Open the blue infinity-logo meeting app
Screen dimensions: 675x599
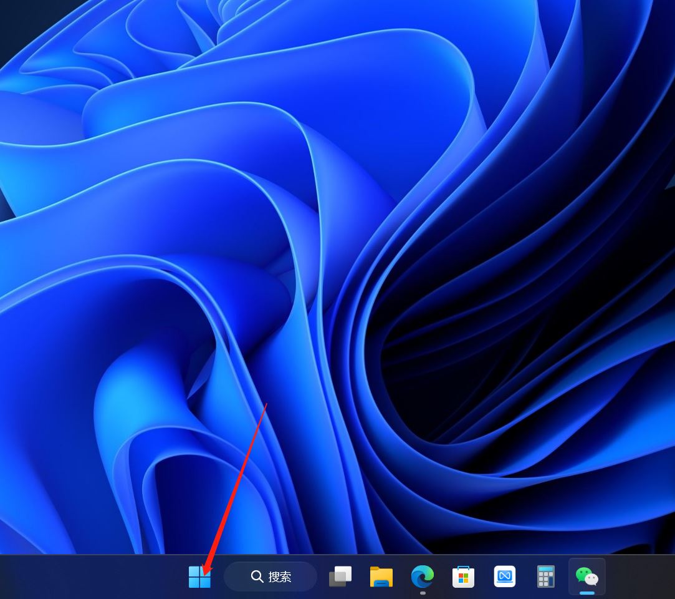505,577
